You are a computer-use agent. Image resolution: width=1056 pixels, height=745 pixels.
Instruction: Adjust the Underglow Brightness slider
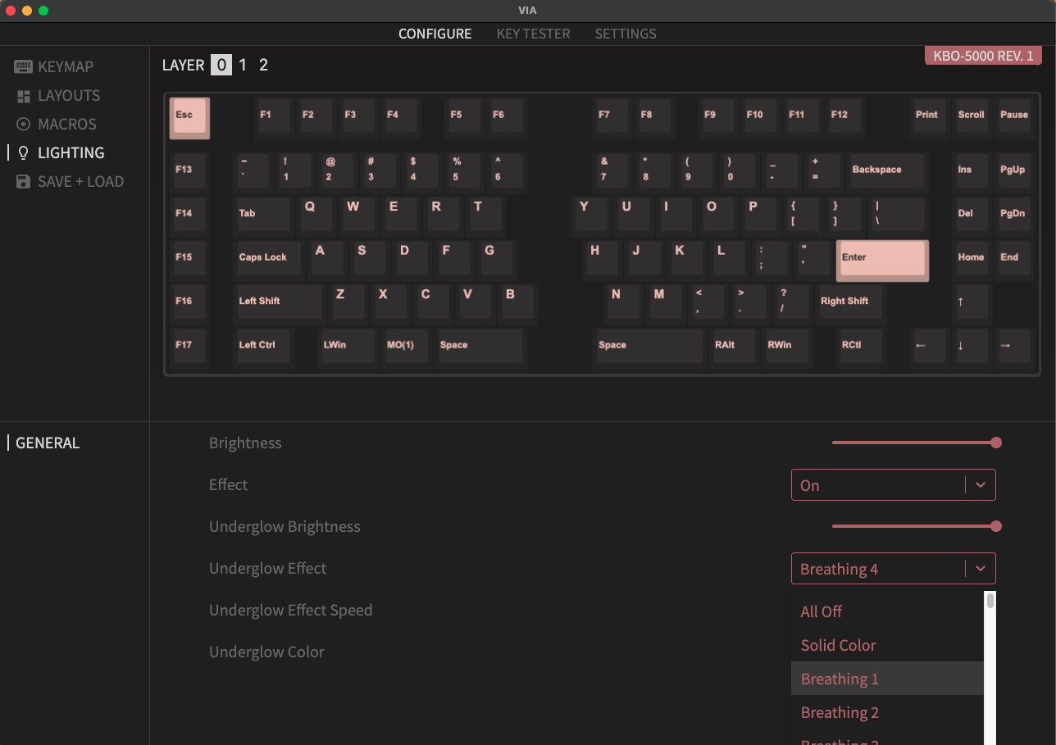917,526
